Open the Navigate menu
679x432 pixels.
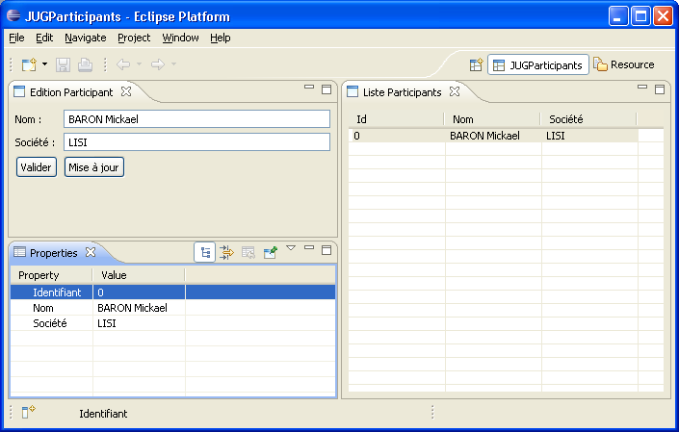(85, 38)
